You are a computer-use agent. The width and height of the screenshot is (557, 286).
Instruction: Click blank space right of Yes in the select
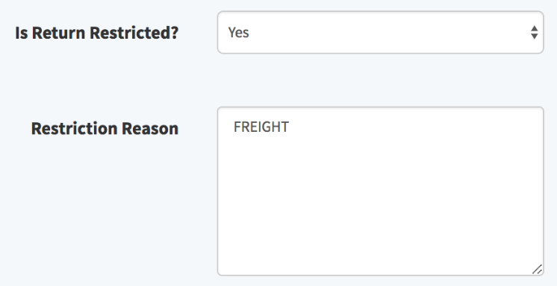pyautogui.click(x=388, y=32)
